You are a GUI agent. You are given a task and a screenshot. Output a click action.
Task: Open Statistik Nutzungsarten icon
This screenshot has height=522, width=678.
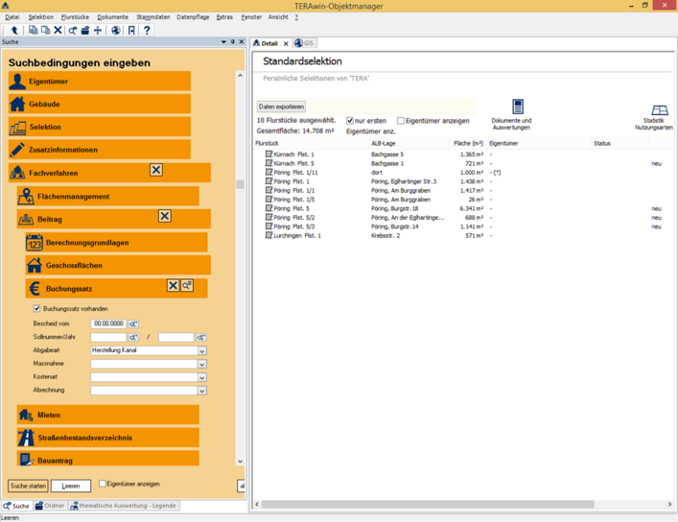click(659, 111)
